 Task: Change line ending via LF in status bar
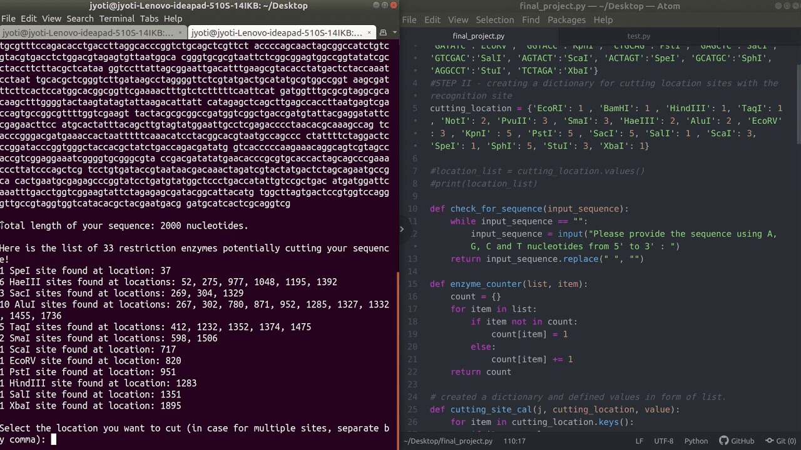click(640, 441)
